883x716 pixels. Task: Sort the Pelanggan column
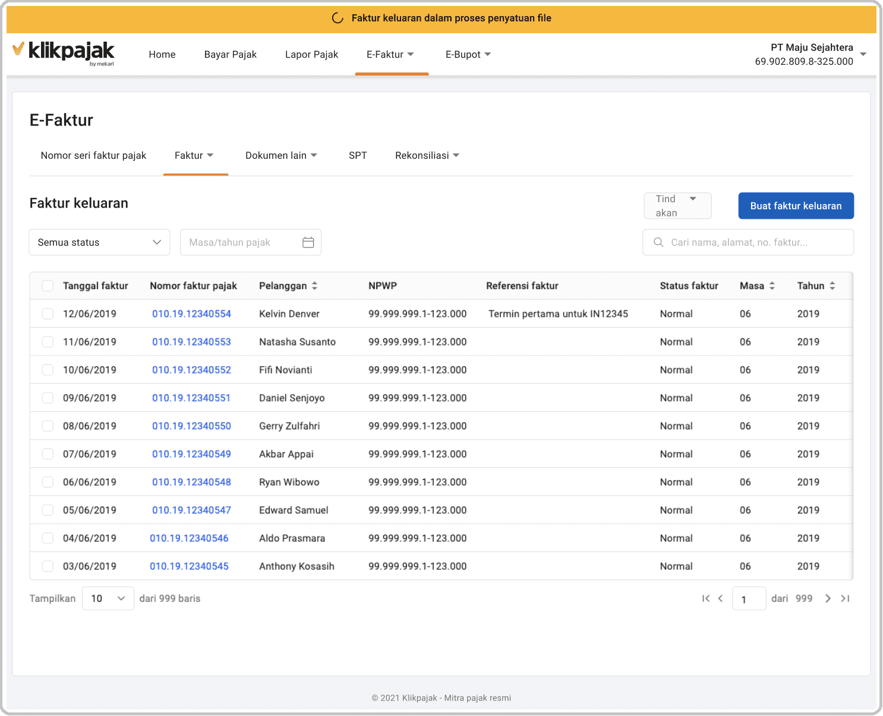315,285
